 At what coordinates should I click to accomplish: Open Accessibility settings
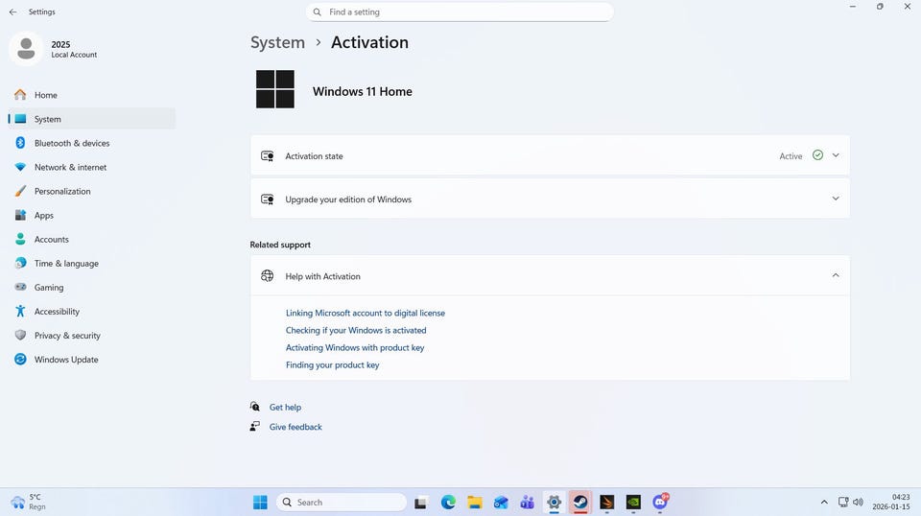coord(57,312)
